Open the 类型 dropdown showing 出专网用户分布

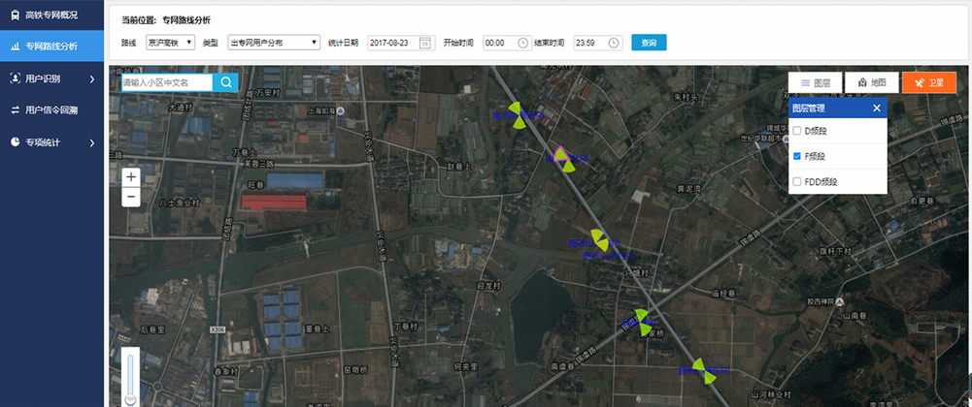tap(274, 43)
